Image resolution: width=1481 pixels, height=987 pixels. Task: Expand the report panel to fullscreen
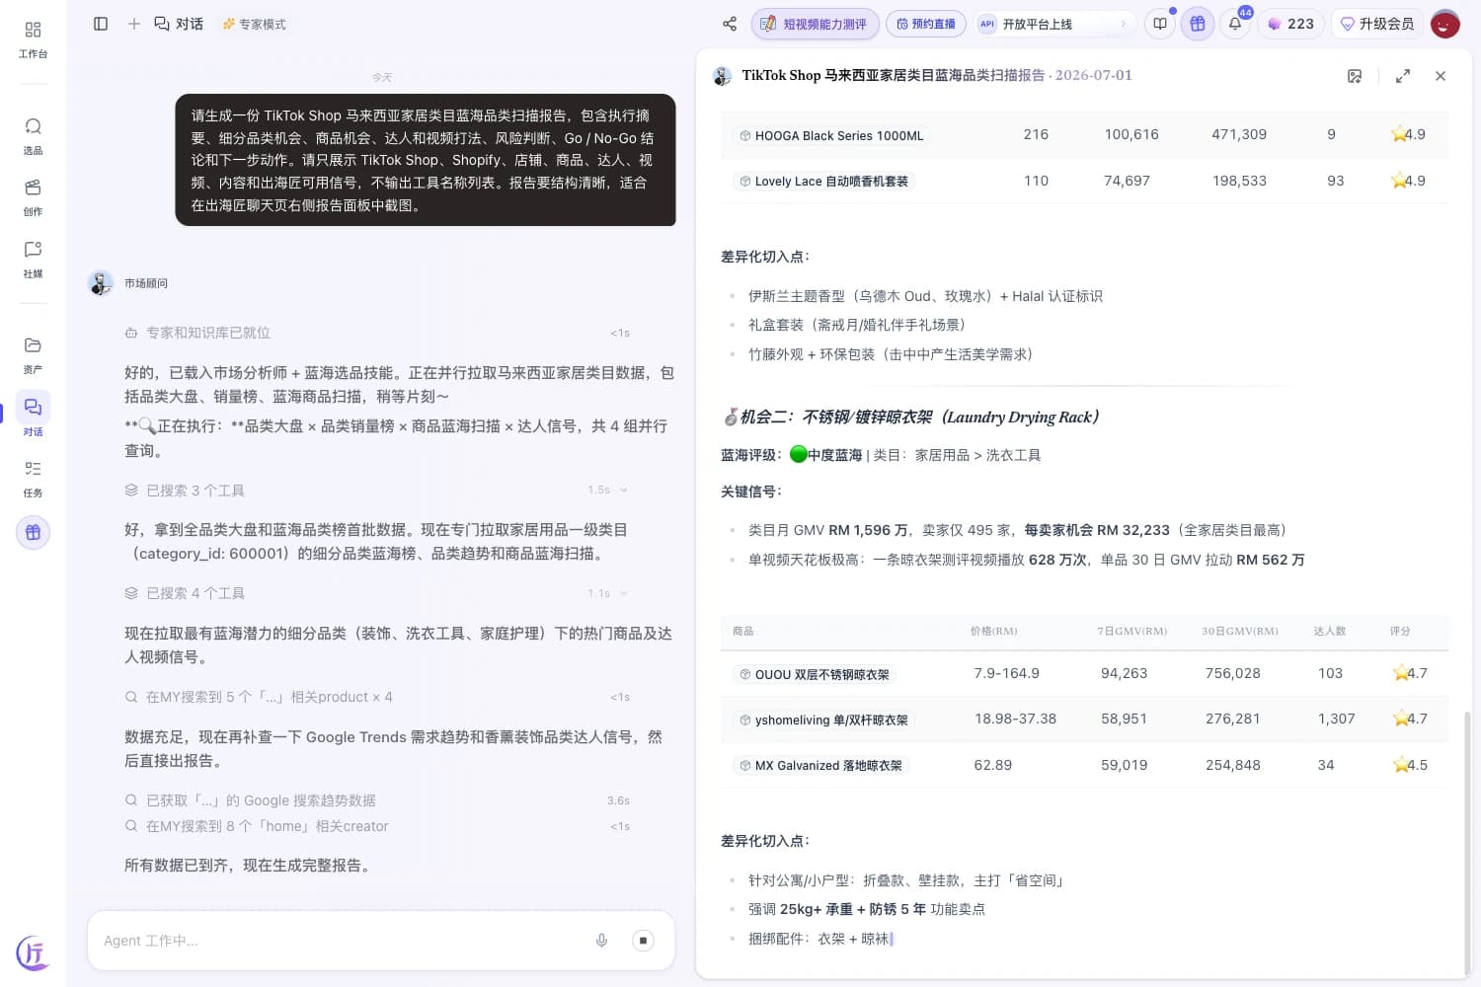1403,76
